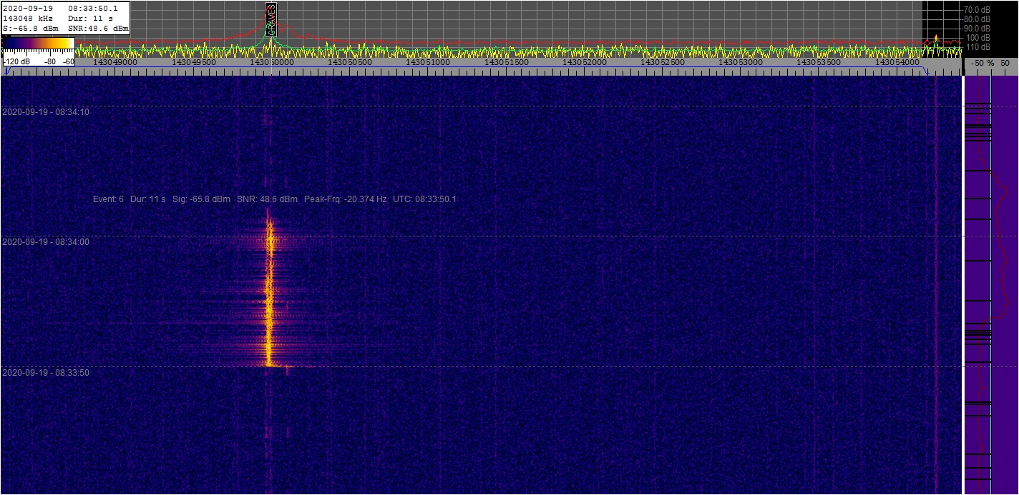Click the -120 dB palette scale label
The image size is (1019, 495).
pyautogui.click(x=16, y=62)
